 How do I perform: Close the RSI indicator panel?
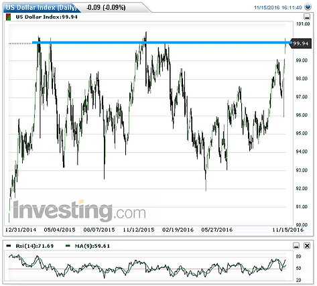[x=307, y=246]
